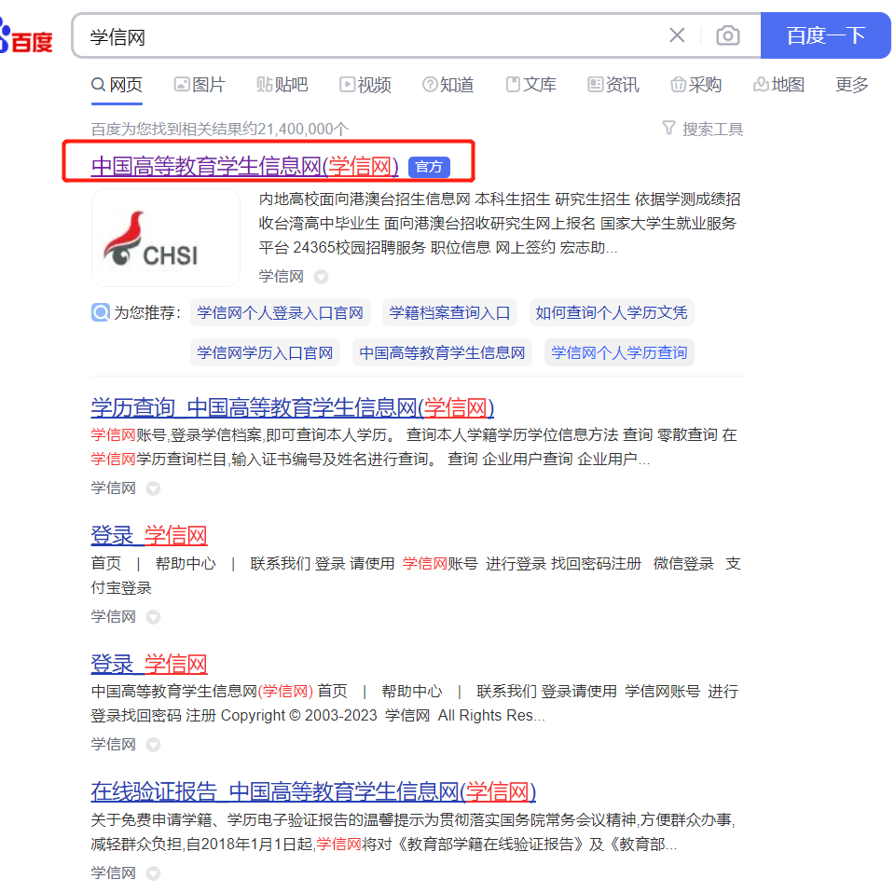Open the 在线验证报告 result link
895x893 pixels.
(313, 791)
